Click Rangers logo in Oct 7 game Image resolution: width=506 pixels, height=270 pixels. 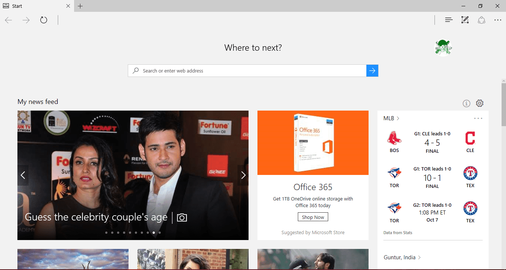tap(470, 209)
